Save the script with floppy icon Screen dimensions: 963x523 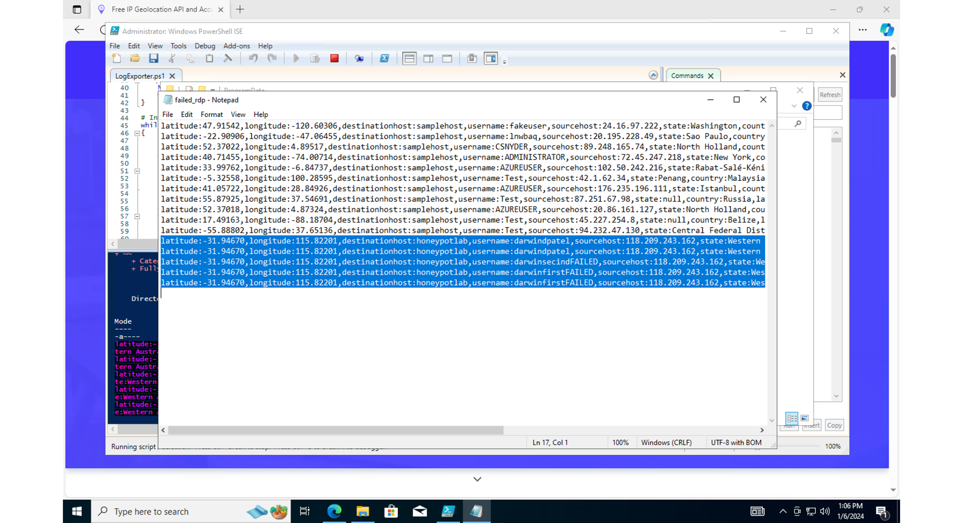tap(153, 58)
